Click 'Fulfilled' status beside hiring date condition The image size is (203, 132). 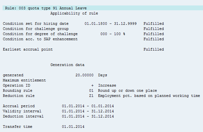[153, 24]
